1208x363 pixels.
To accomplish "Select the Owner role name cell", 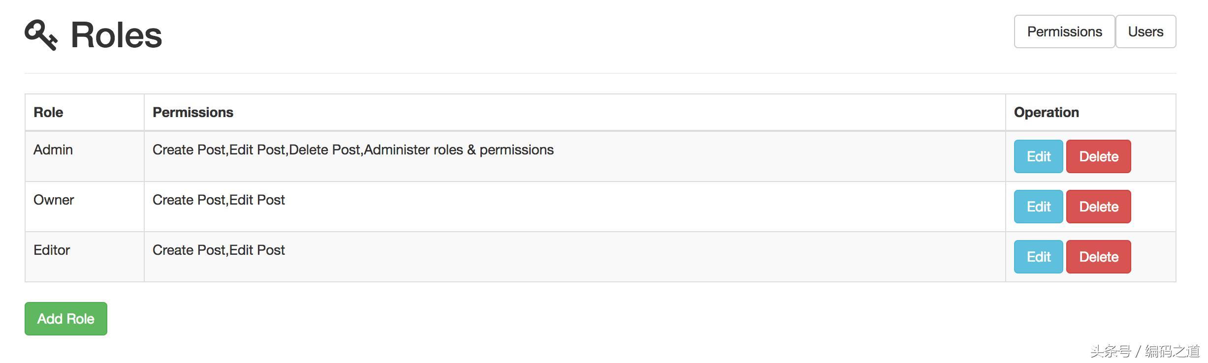I will [x=54, y=200].
